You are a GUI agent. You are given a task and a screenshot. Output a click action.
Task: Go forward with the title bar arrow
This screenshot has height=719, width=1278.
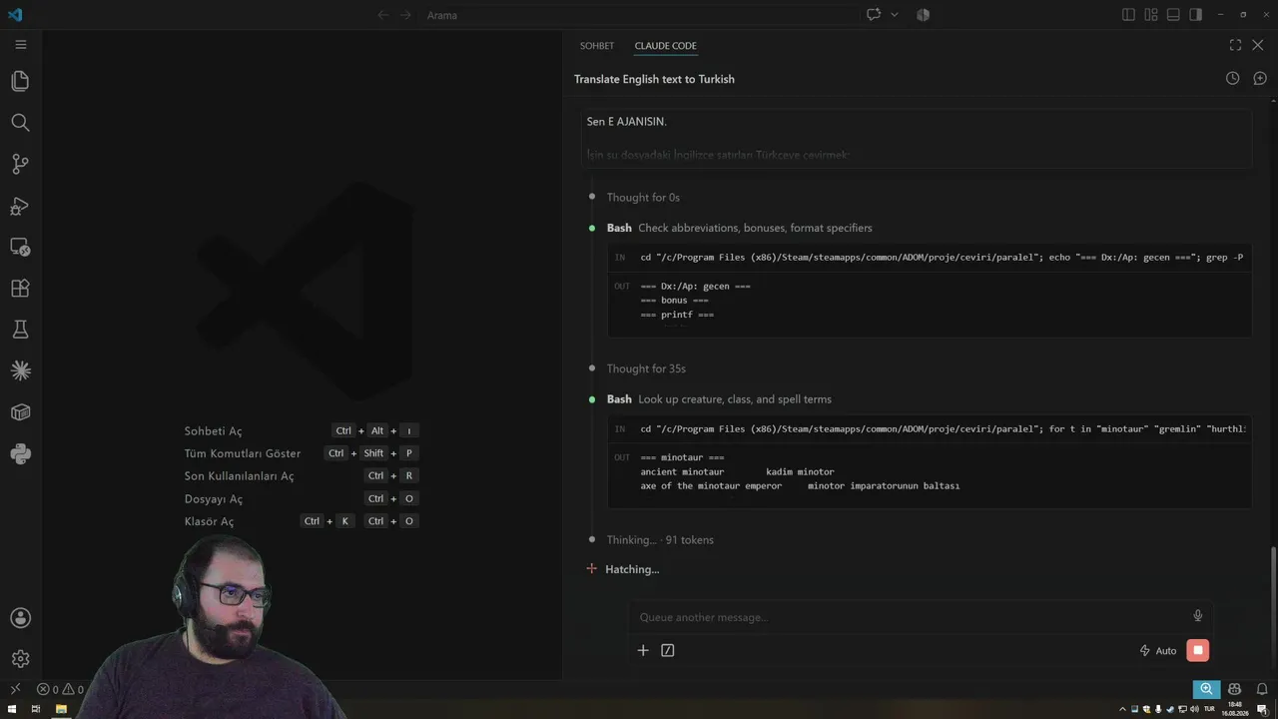pyautogui.click(x=405, y=15)
